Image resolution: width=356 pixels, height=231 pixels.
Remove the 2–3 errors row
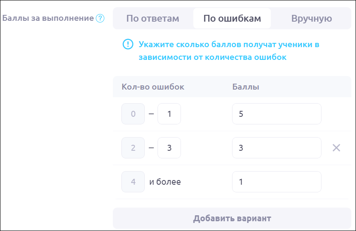336,148
